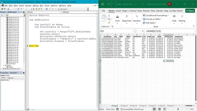The height and width of the screenshot is (111, 197).
Task: Click search magnifier in Excel title bar
Action: click(x=142, y=4)
